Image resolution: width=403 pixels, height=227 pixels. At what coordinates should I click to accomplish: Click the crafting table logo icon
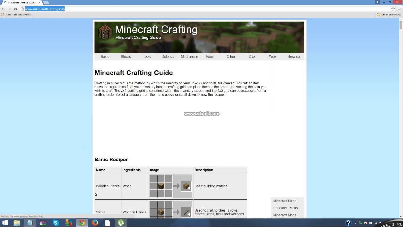(105, 32)
